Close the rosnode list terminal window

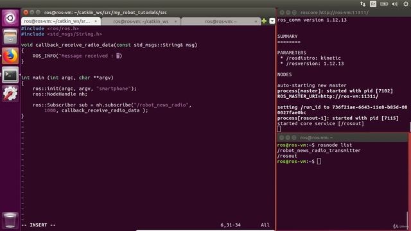pyautogui.click(x=282, y=137)
